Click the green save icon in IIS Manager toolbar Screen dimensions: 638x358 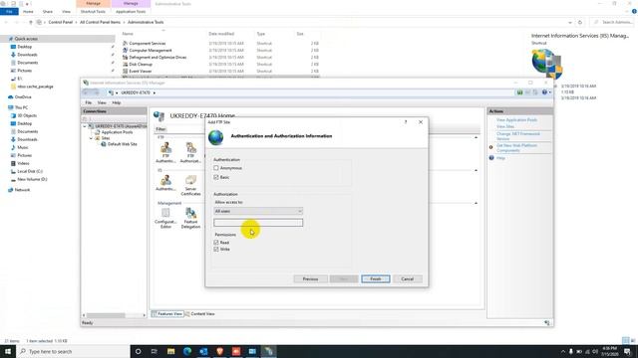(519, 92)
